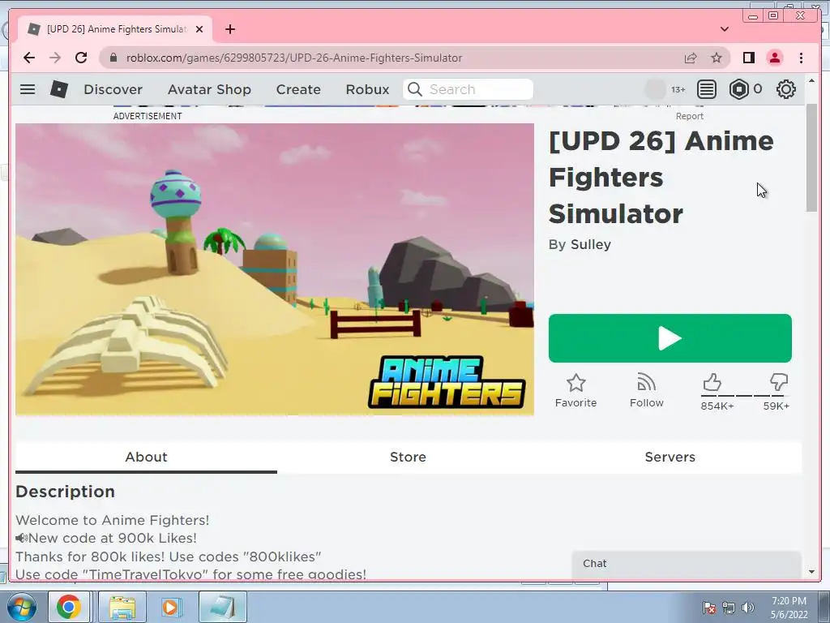
Task: Open creator Sulley's profile link
Action: [591, 244]
